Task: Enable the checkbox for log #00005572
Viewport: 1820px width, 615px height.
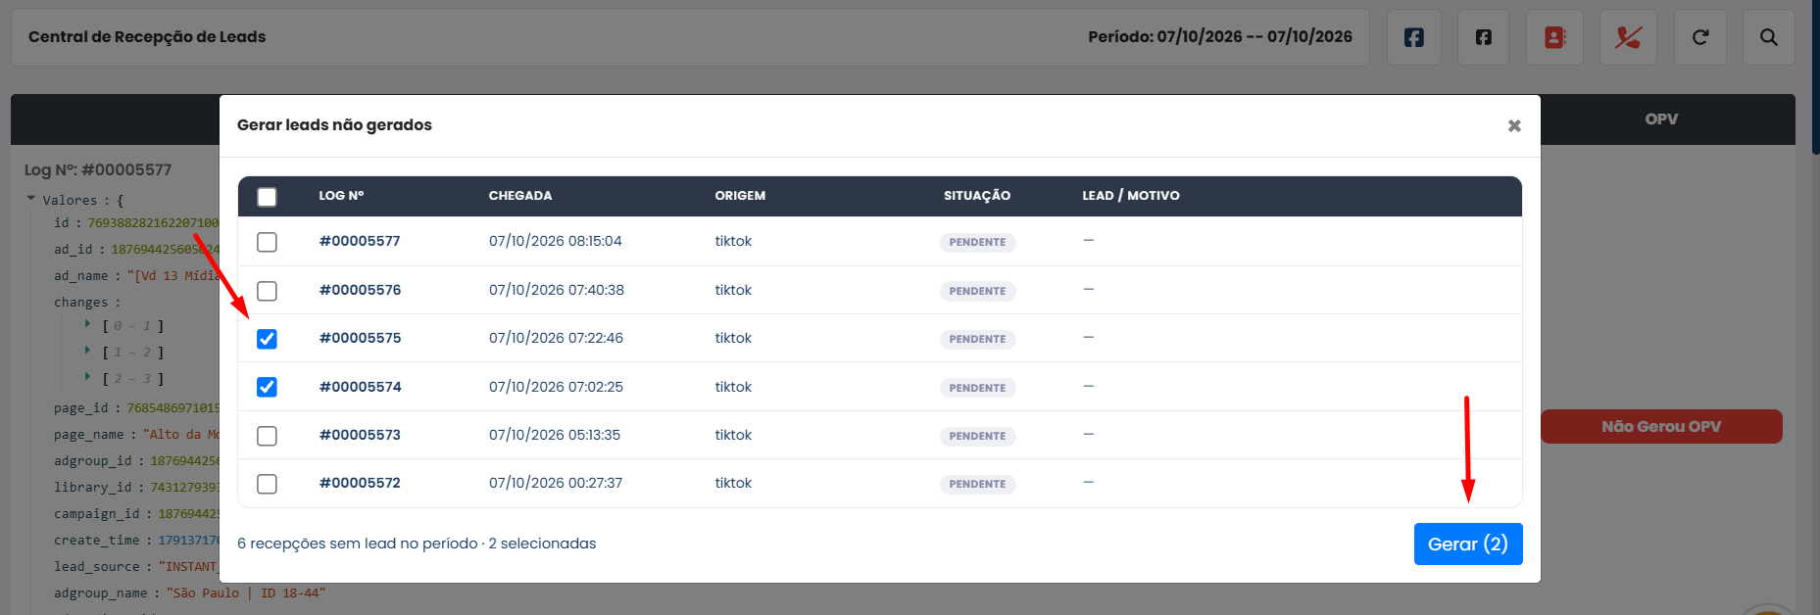Action: (x=267, y=484)
